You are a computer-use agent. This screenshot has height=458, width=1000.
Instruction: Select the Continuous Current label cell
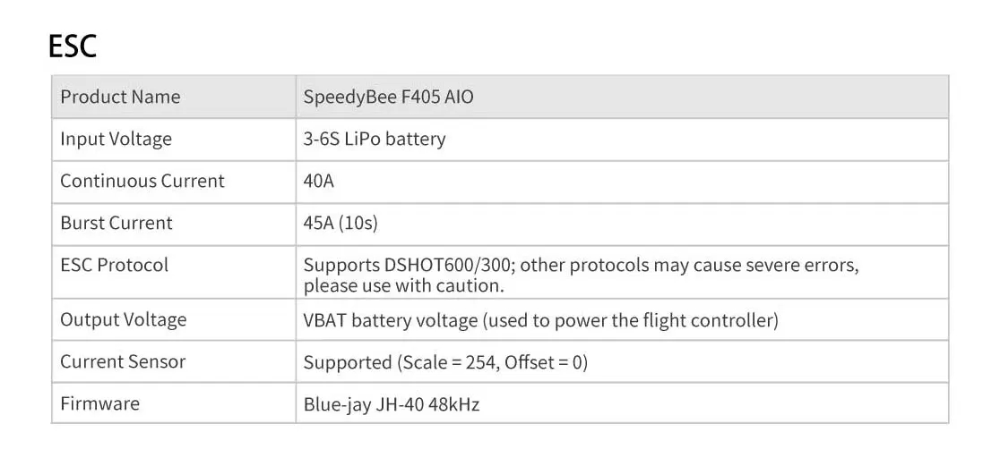(142, 181)
